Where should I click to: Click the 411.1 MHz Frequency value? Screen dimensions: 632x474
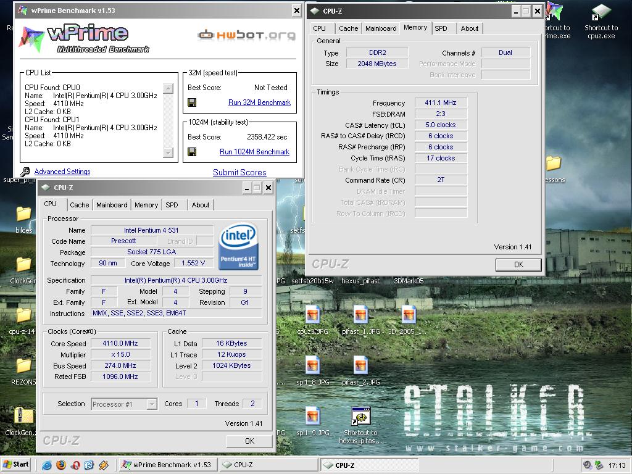pos(441,103)
